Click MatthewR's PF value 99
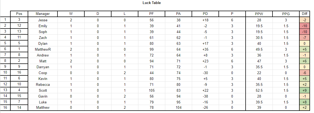Viewport: 314px width, 113px height. [151, 49]
